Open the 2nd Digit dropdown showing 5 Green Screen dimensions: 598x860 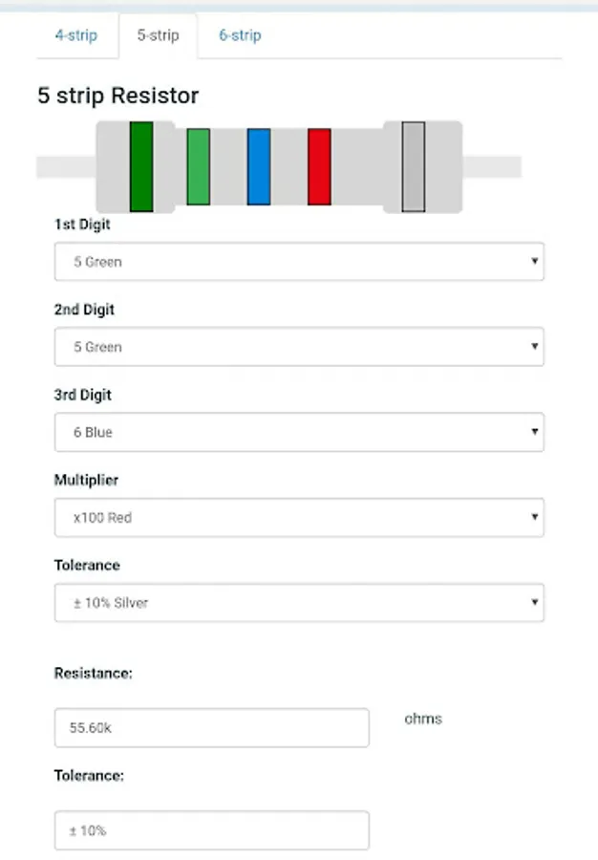[299, 346]
